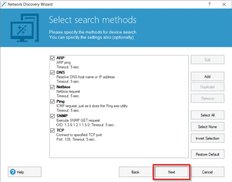This screenshot has height=182, width=232.
Task: Click 'Connect to specified TCP port' text
Action: point(79,135)
